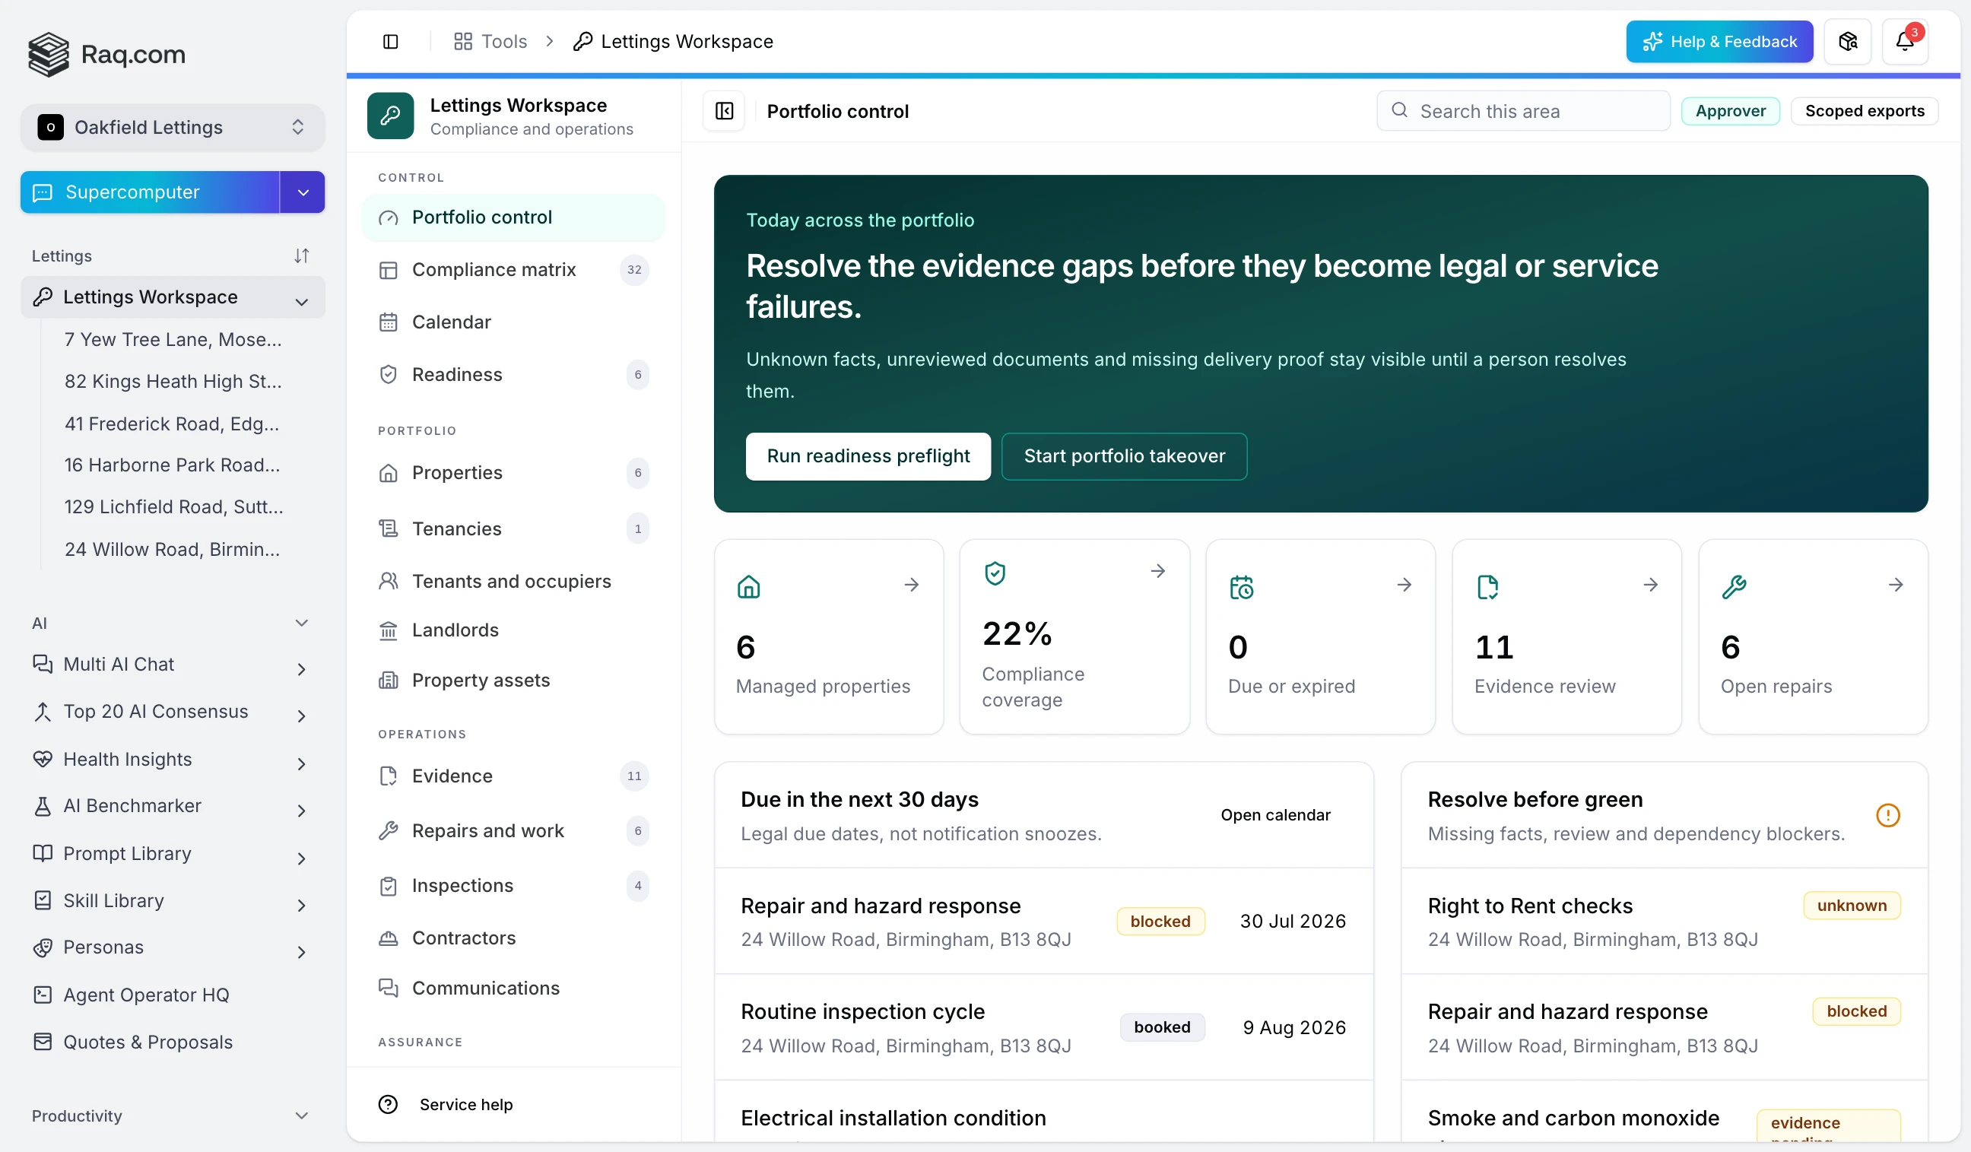The width and height of the screenshot is (1971, 1152).
Task: Click the warning icon in Resolve before green
Action: 1887,815
